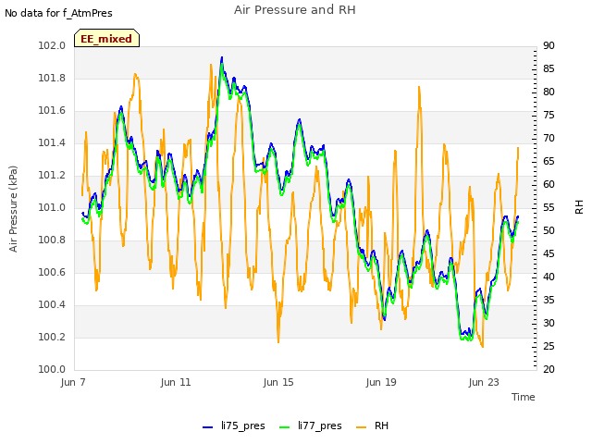The image size is (592, 444).
Task: Click the 100.8 pressure tick label
Action: pos(52,240)
